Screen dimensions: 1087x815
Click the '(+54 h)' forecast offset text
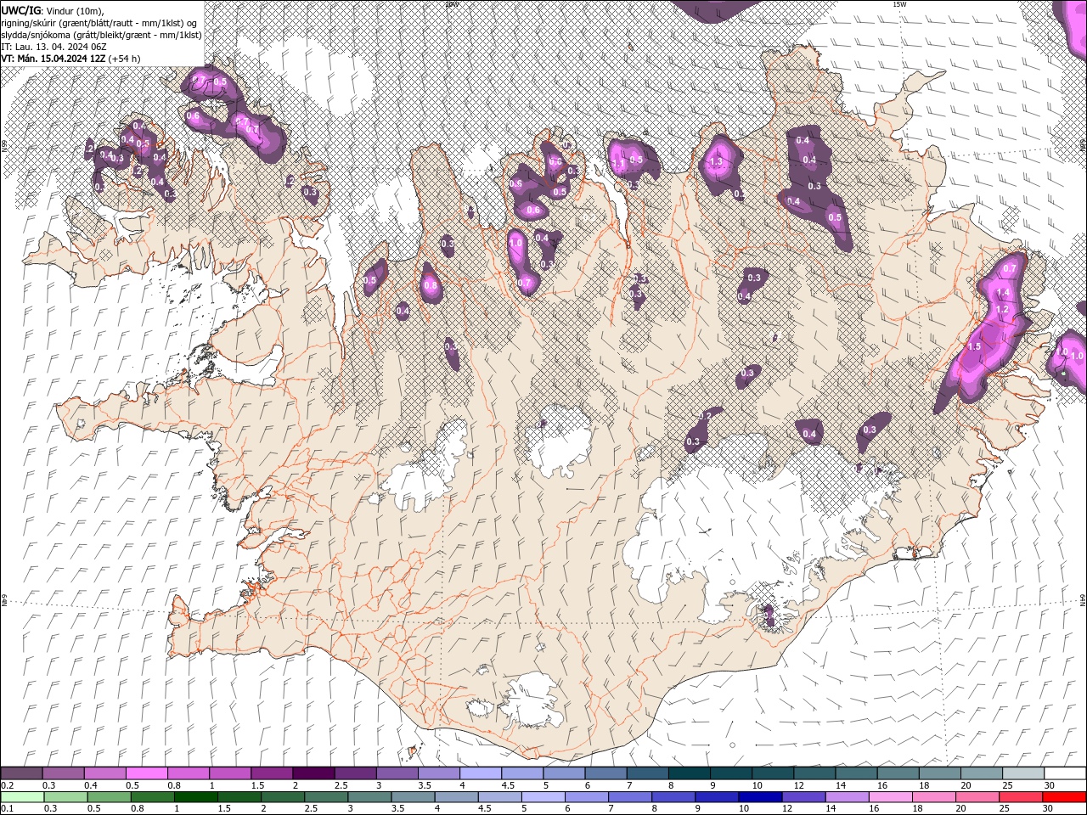coord(125,59)
